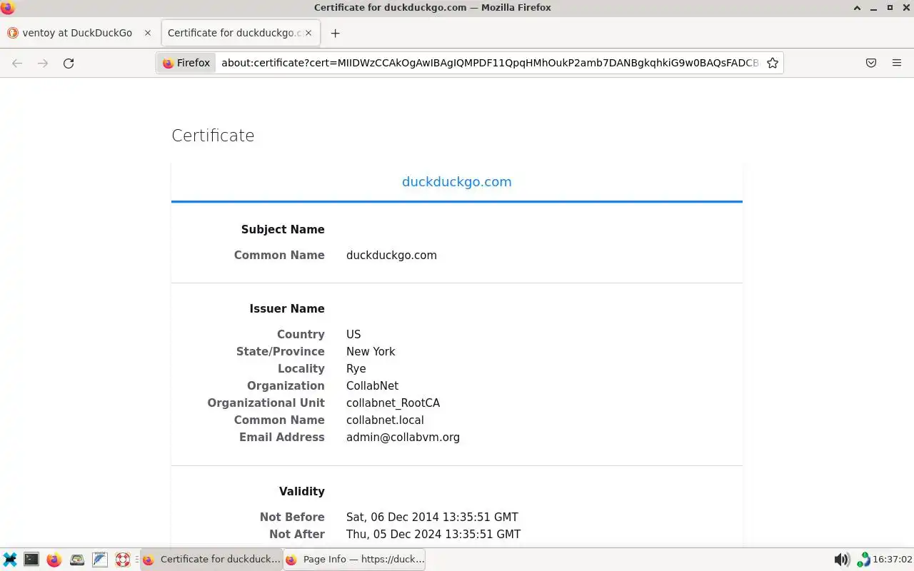
Task: Click the Validity section heading
Action: point(302,492)
